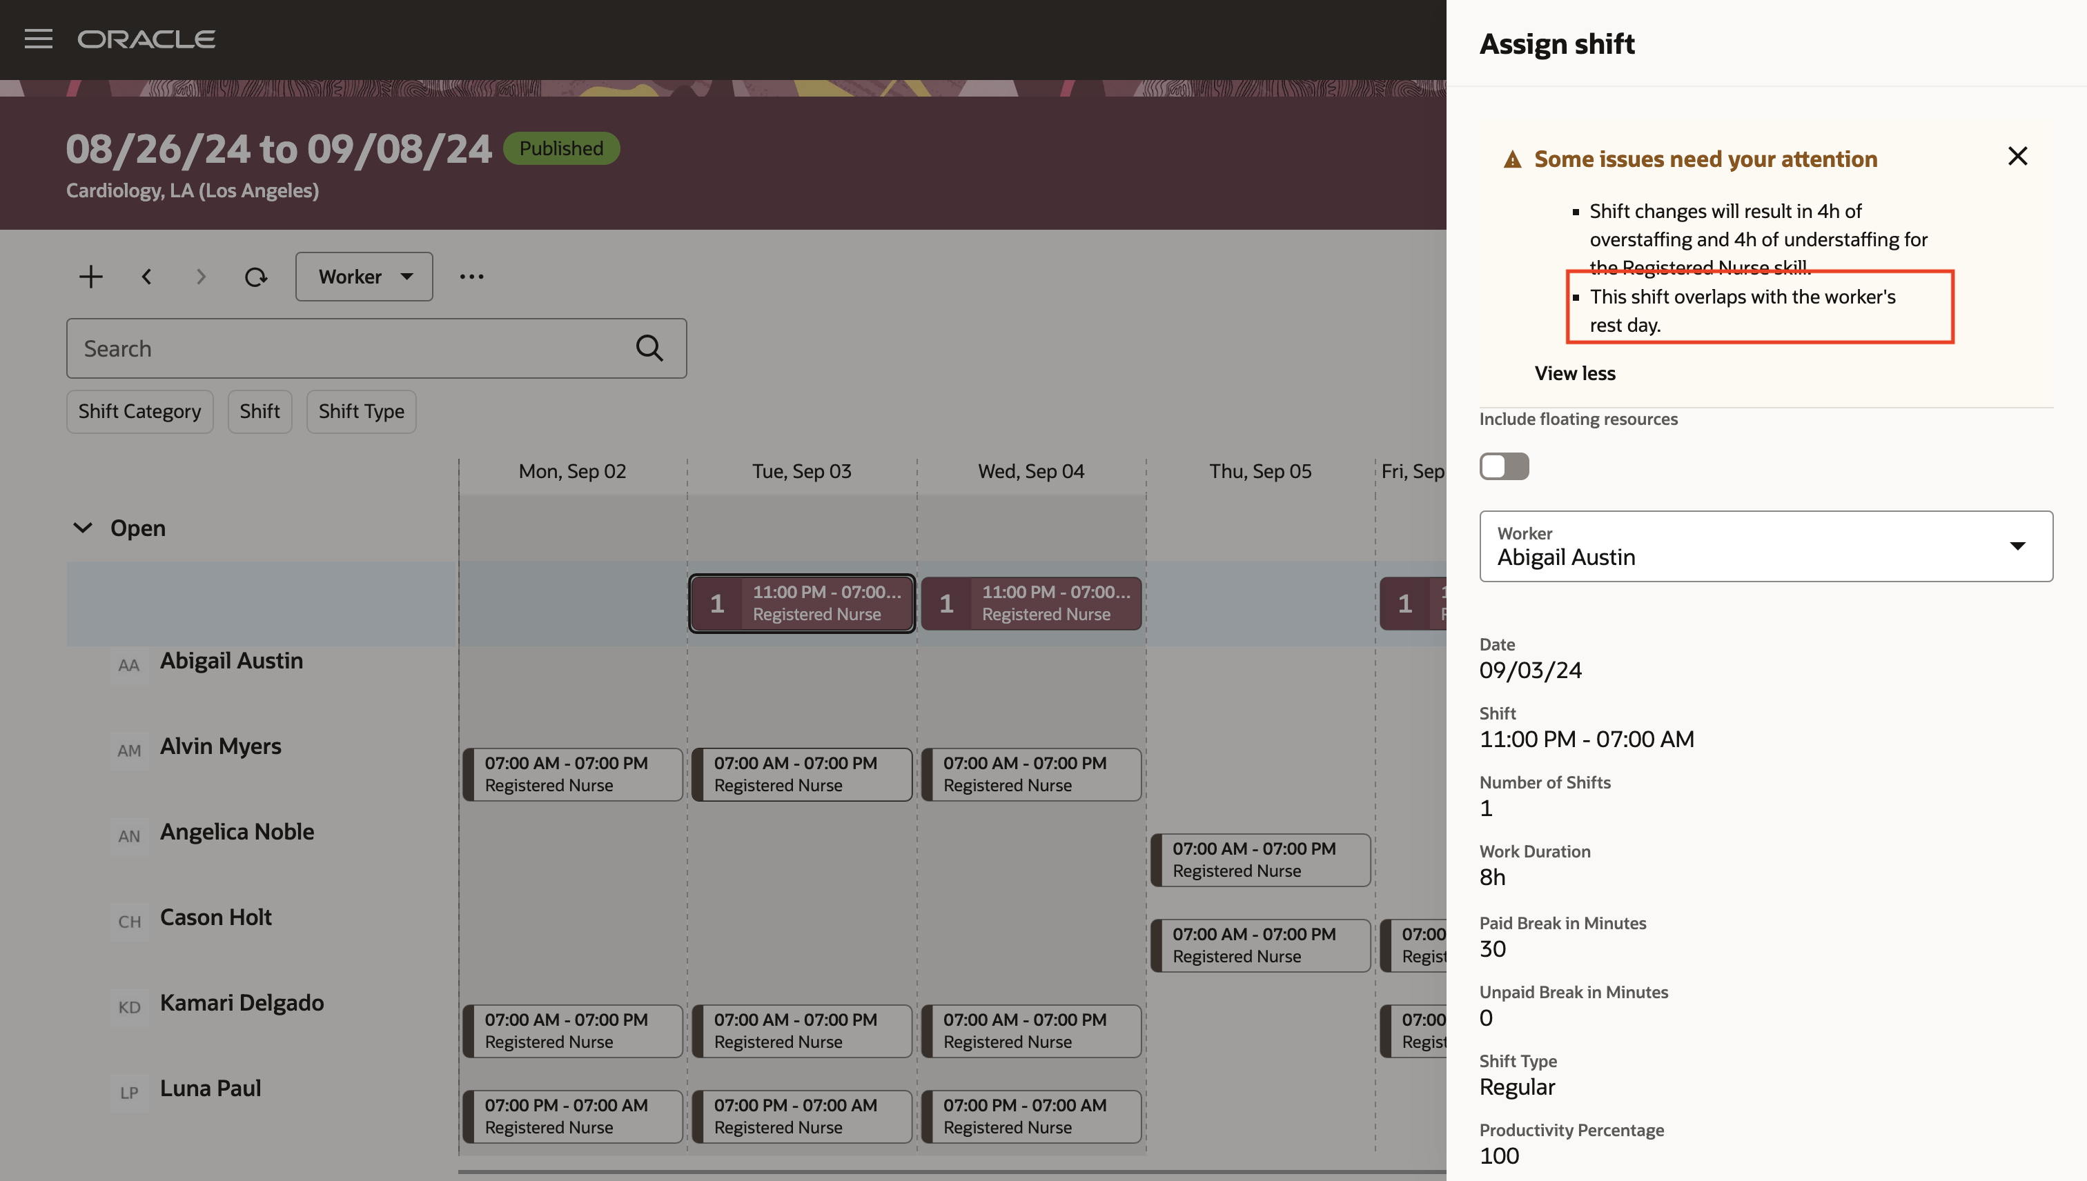This screenshot has width=2087, height=1181.
Task: Expand the Worker Abigail Austin combo box
Action: point(2017,546)
